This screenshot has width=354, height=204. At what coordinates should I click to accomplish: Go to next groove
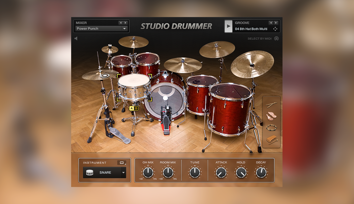coord(276,23)
